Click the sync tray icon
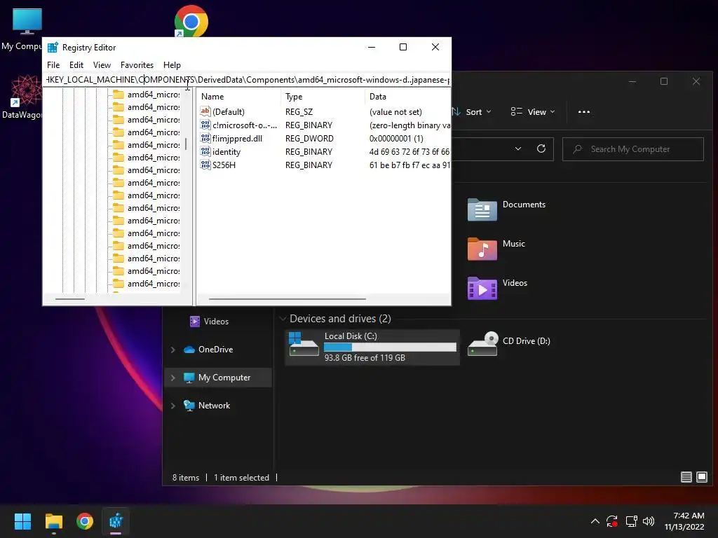Image resolution: width=718 pixels, height=538 pixels. [x=612, y=521]
